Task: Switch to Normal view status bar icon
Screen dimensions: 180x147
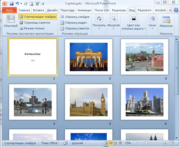Action: point(105,143)
